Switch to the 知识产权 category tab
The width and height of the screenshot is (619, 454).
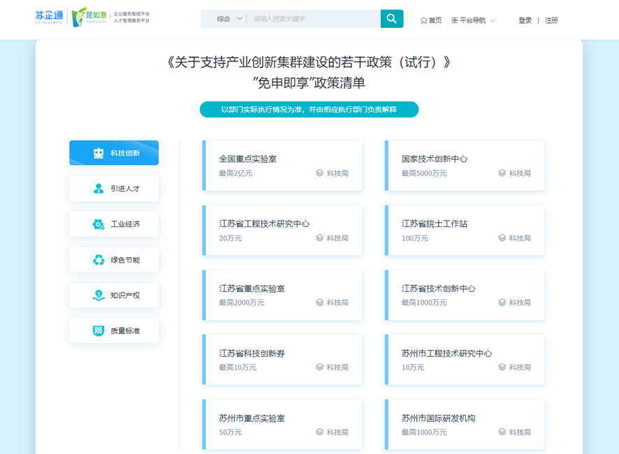coord(114,295)
